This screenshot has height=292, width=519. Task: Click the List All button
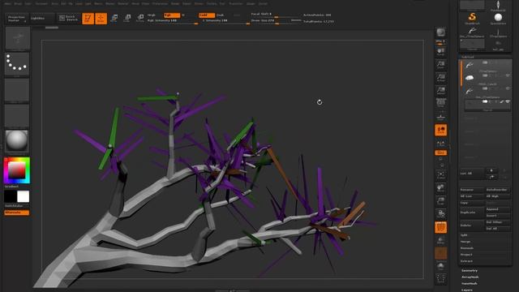[x=472, y=173]
